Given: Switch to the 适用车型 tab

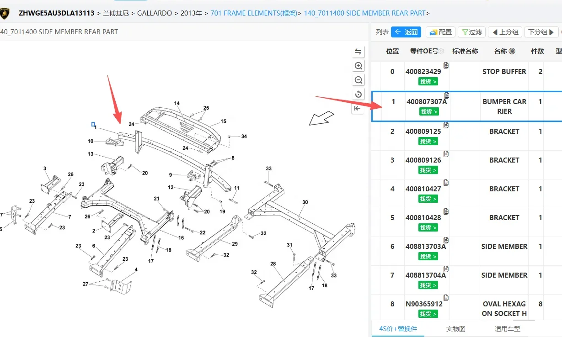Looking at the screenshot, I should pyautogui.click(x=508, y=329).
